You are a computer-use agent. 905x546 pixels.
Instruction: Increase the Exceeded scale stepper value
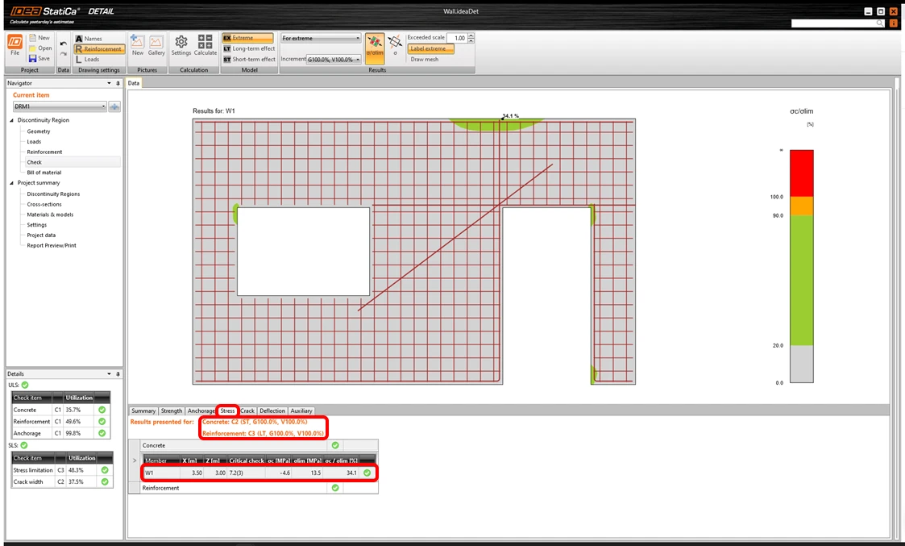tap(471, 35)
